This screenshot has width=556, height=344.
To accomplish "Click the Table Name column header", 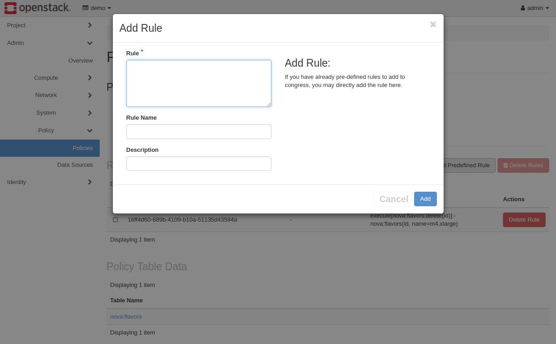I will coord(126,300).
